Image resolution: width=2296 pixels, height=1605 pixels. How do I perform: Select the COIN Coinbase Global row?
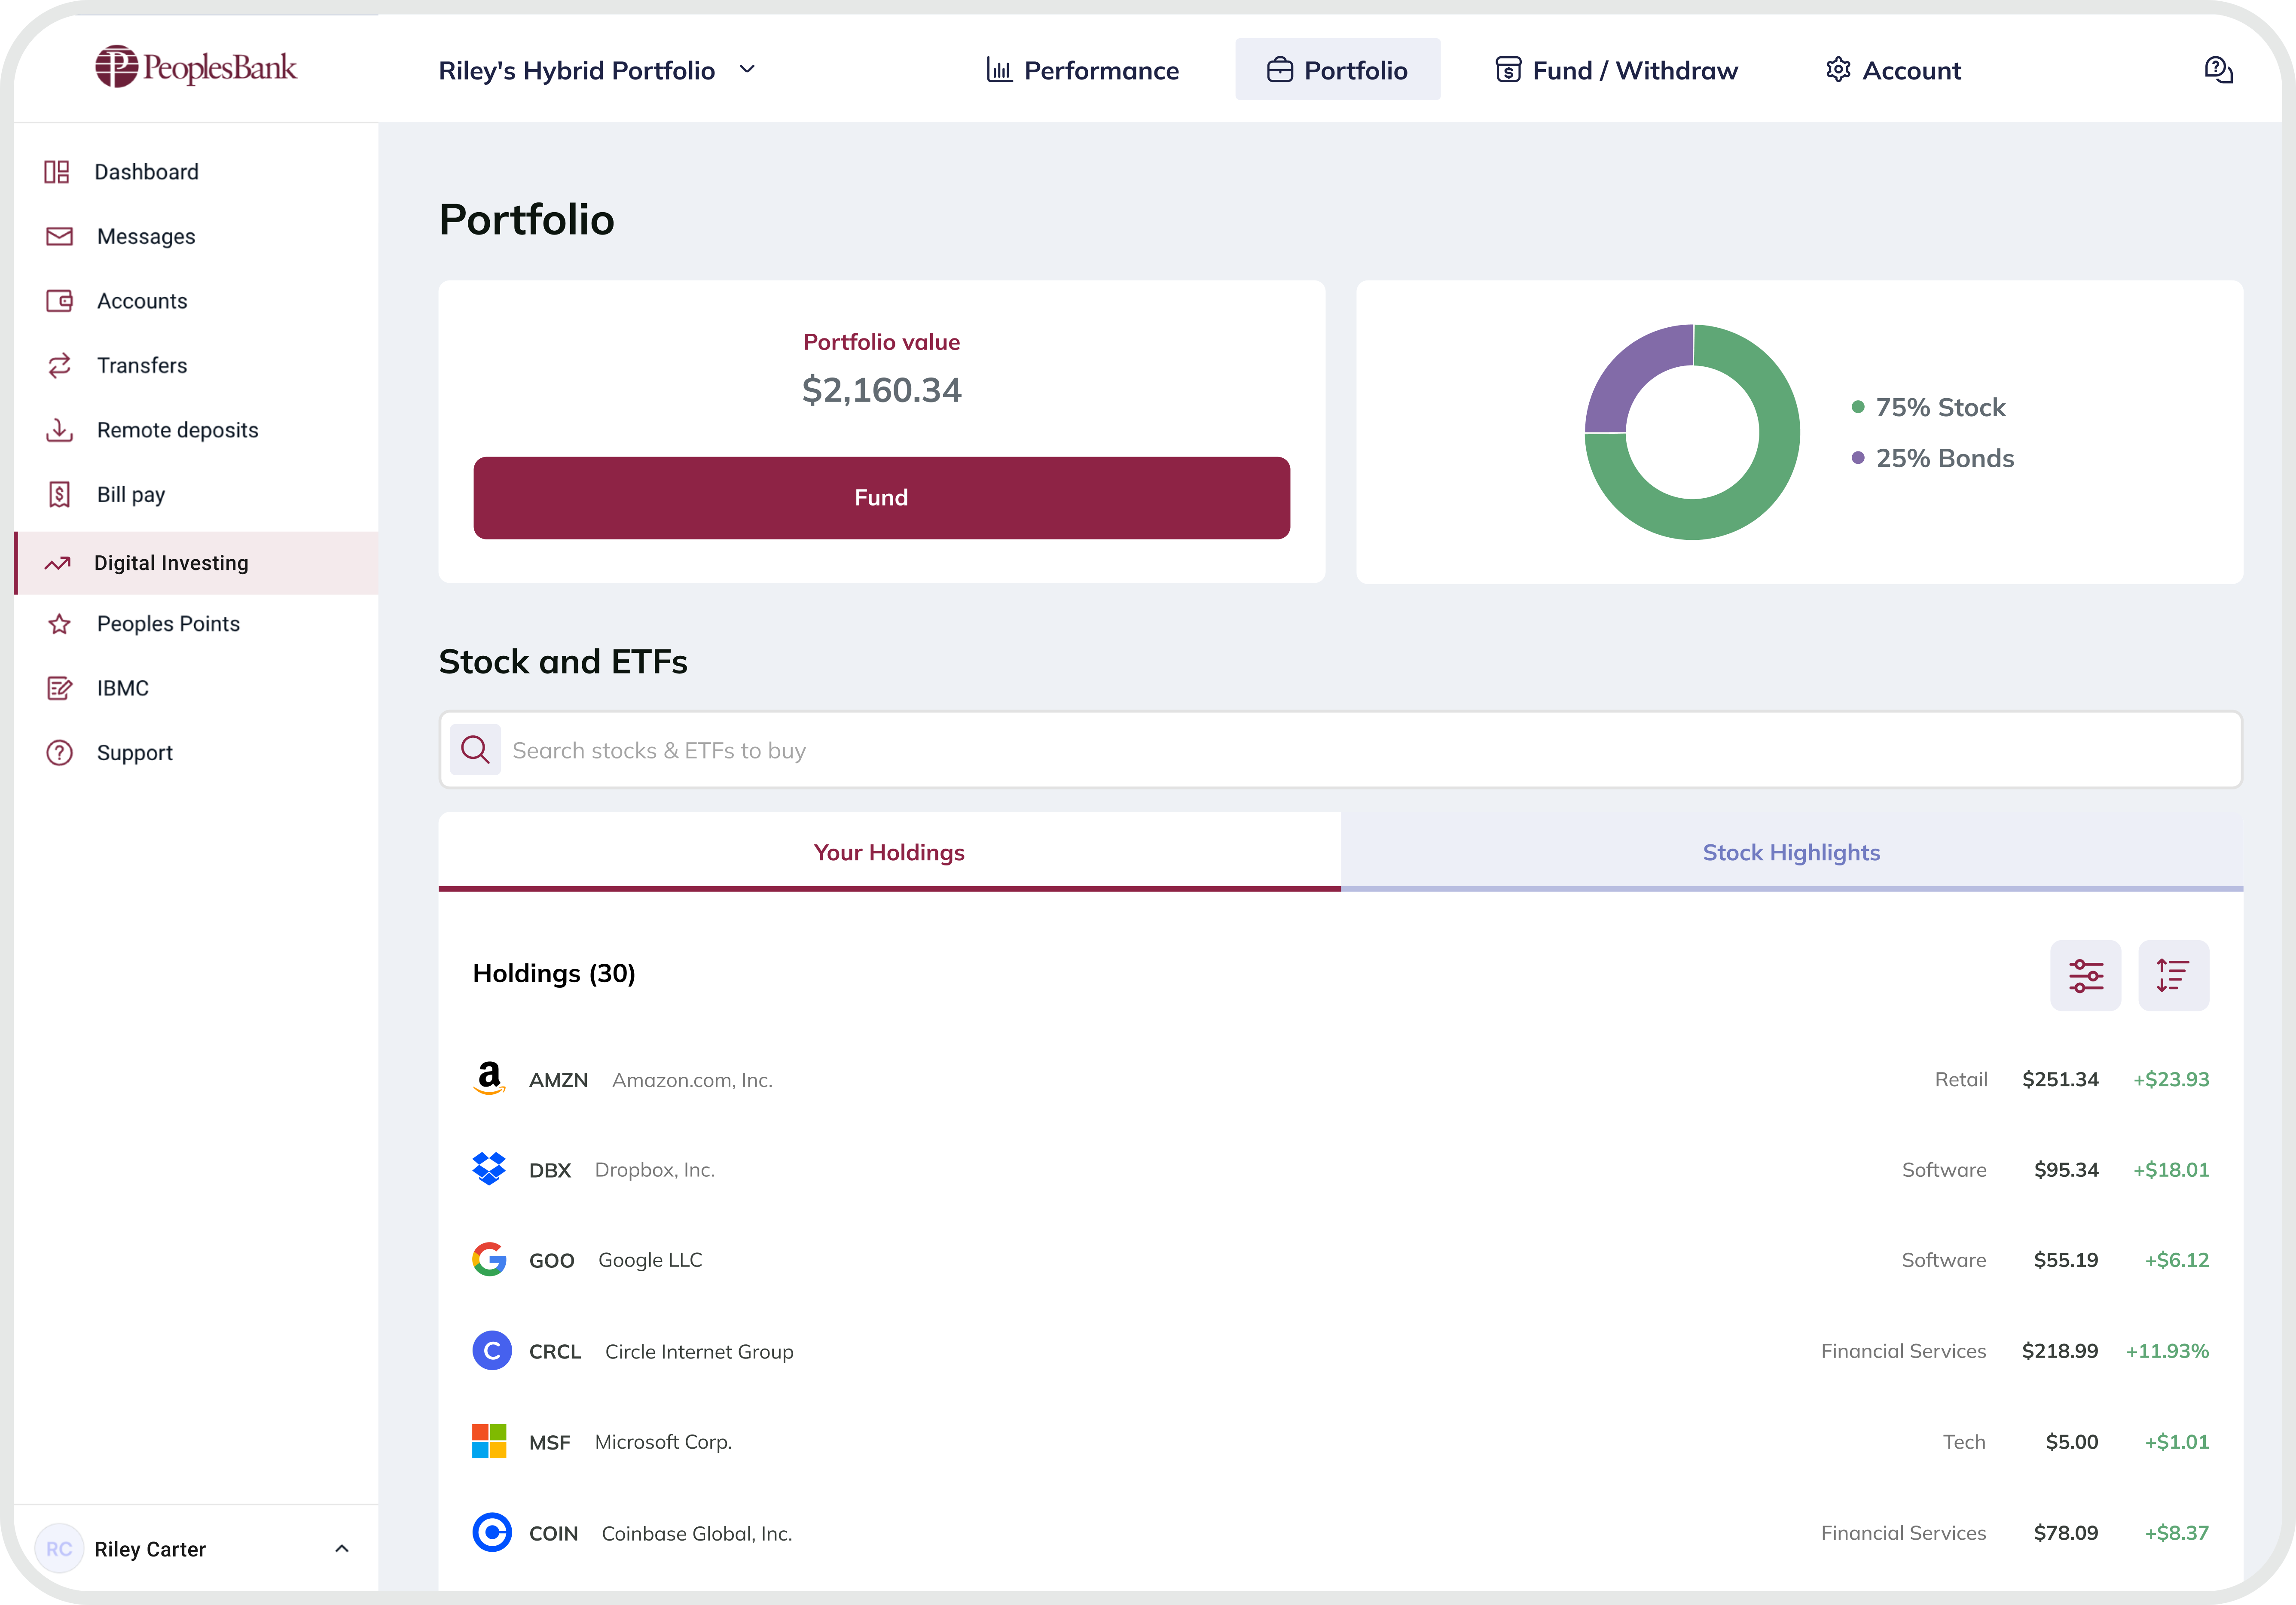point(1340,1533)
